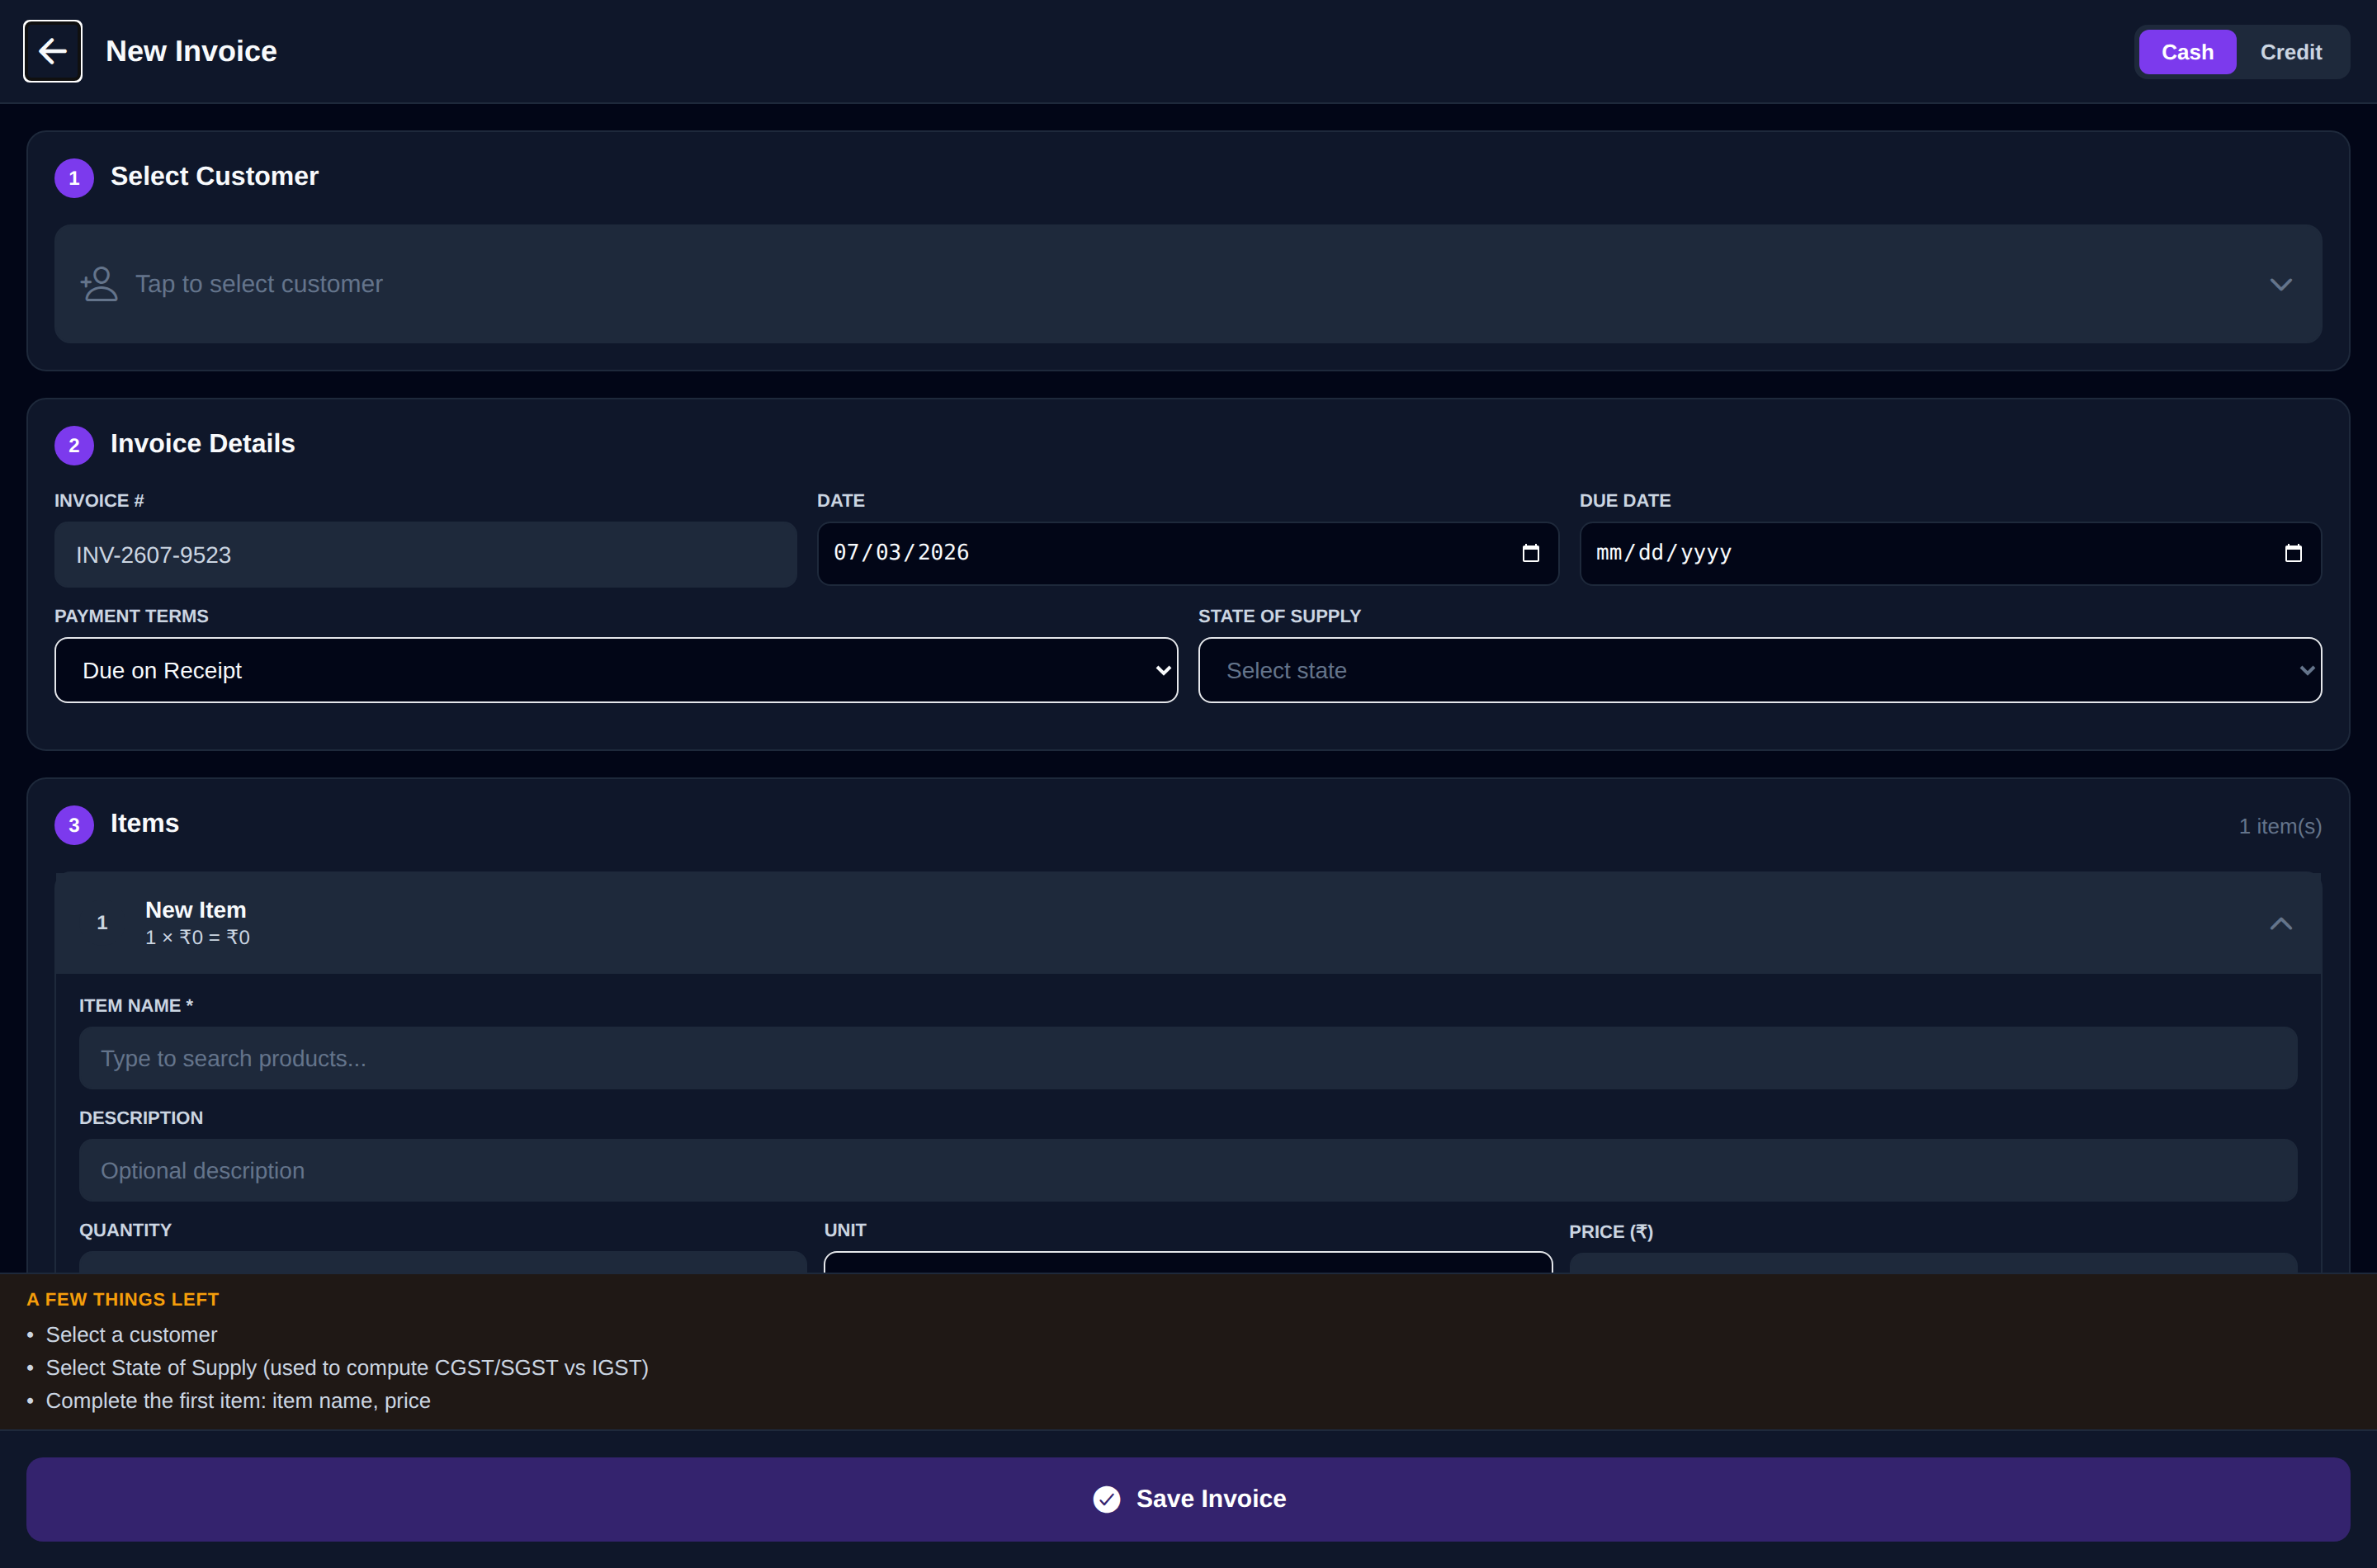Click the DUE DATE label
2377x1568 pixels.
click(1625, 500)
